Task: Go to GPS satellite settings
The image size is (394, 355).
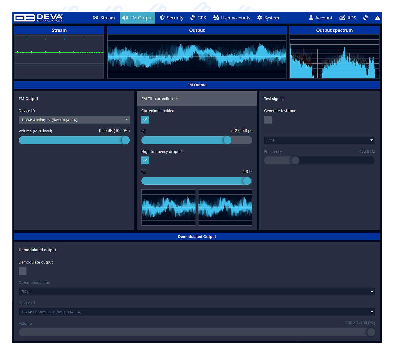Action: [198, 18]
